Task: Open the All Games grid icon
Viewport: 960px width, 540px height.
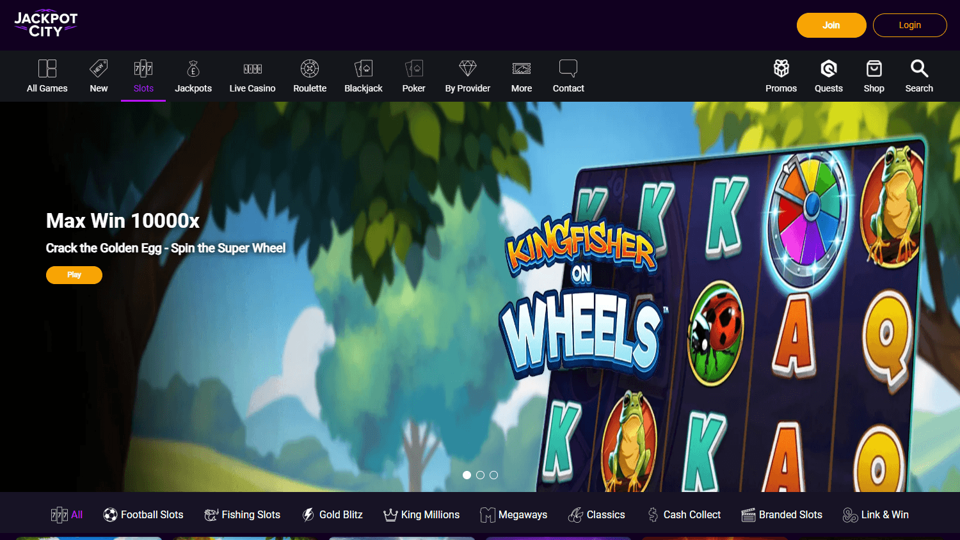Action: pos(47,68)
